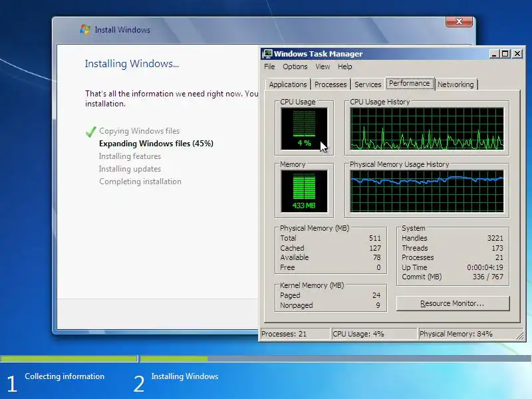Click the 'Install Windows' window title
The height and width of the screenshot is (399, 532).
122,30
